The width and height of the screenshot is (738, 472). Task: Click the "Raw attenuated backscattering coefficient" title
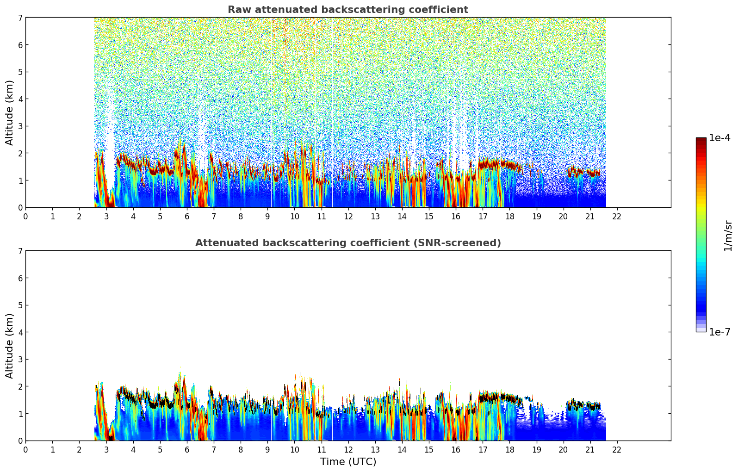click(x=347, y=10)
